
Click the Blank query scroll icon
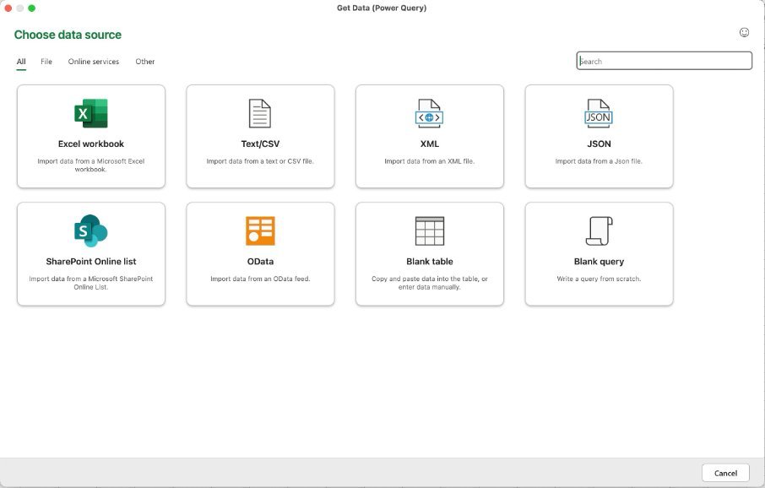coord(600,230)
